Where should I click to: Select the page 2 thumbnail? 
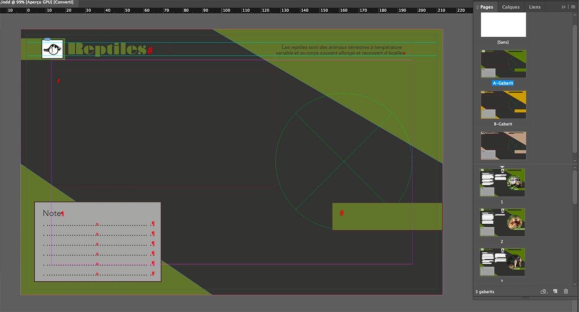tap(501, 222)
